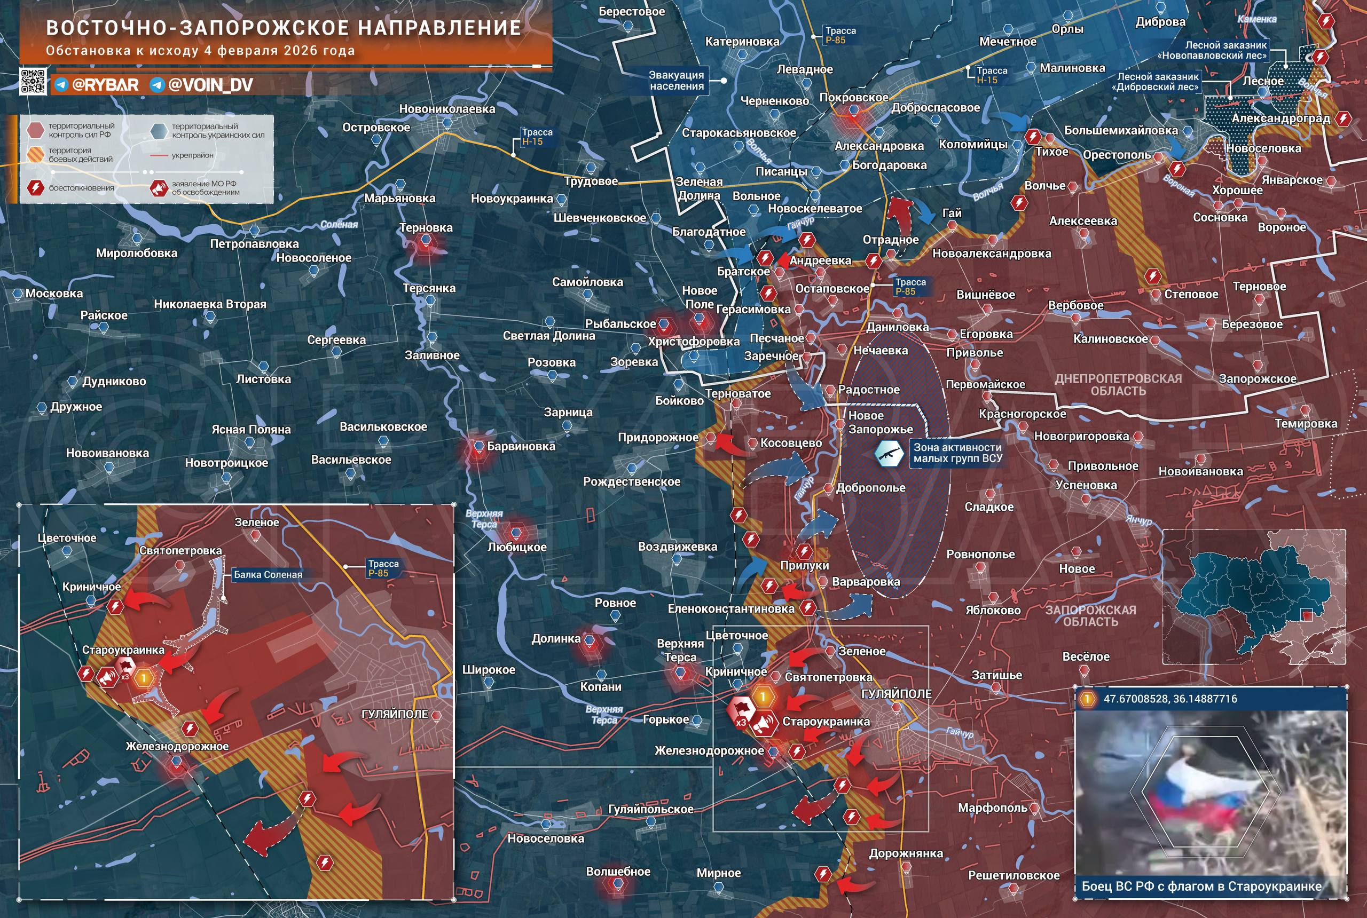
Task: Click the clash icon next to Александроград
Action: click(x=1343, y=120)
